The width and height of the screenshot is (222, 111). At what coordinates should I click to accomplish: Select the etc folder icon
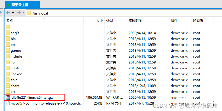tap(8, 45)
